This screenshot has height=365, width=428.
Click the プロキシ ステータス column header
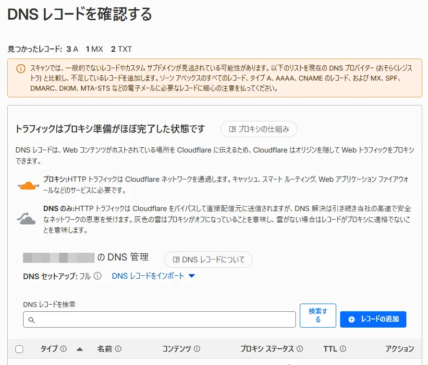pos(267,349)
